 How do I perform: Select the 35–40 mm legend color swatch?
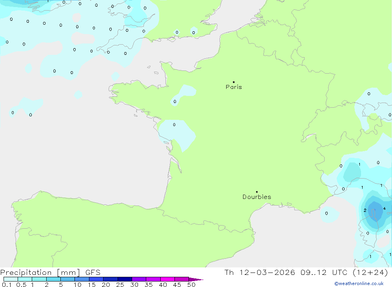click(153, 279)
